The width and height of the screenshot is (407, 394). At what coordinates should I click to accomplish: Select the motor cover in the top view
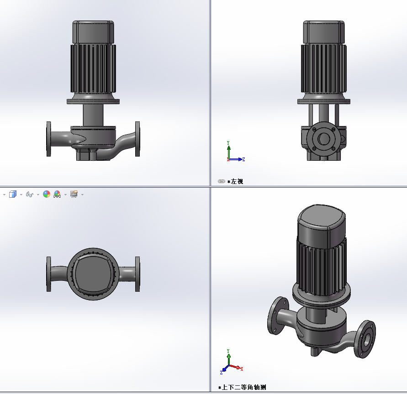[x=94, y=274]
